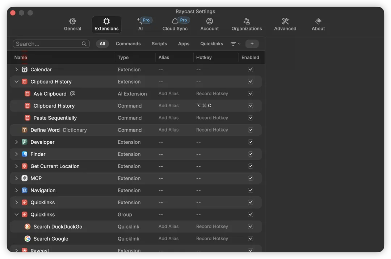The height and width of the screenshot is (259, 391).
Task: Expand the Navigation extension
Action: (16, 190)
